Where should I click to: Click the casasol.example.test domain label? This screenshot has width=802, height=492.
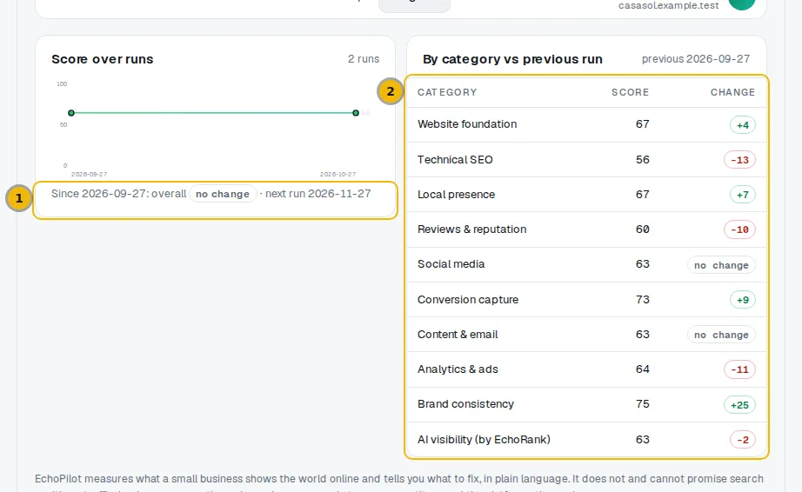tap(669, 5)
